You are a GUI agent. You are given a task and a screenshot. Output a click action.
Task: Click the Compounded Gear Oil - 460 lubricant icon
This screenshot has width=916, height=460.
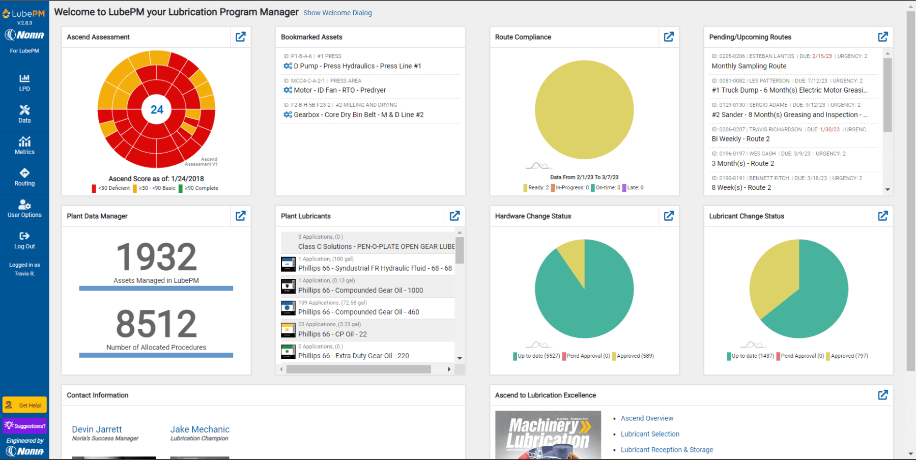tap(288, 308)
